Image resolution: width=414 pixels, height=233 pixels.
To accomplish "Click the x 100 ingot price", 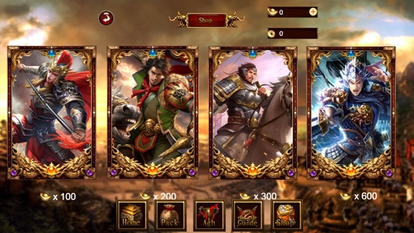I will click(x=58, y=196).
